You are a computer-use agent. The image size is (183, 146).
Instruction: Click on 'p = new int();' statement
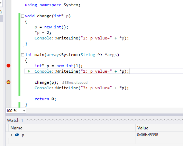click(x=51, y=27)
